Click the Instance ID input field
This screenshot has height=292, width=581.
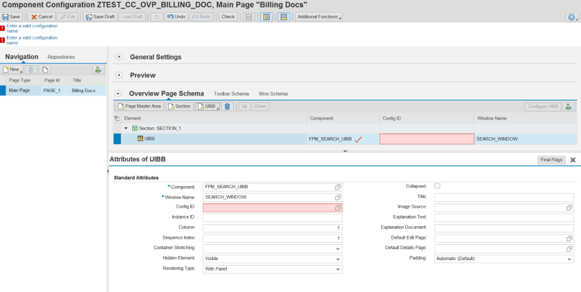[x=273, y=217]
